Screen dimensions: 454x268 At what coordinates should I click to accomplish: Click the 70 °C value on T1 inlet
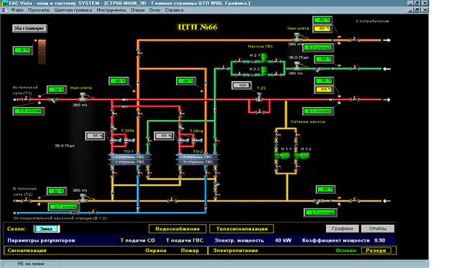coord(57,90)
